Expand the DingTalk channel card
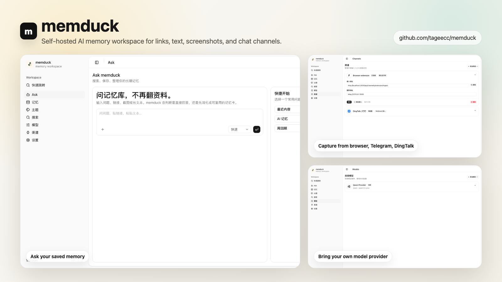The width and height of the screenshot is (502, 282). coord(475,111)
